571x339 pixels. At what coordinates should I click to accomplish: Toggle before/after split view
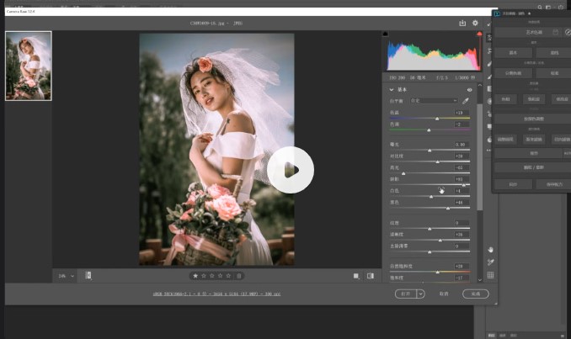pyautogui.click(x=371, y=275)
